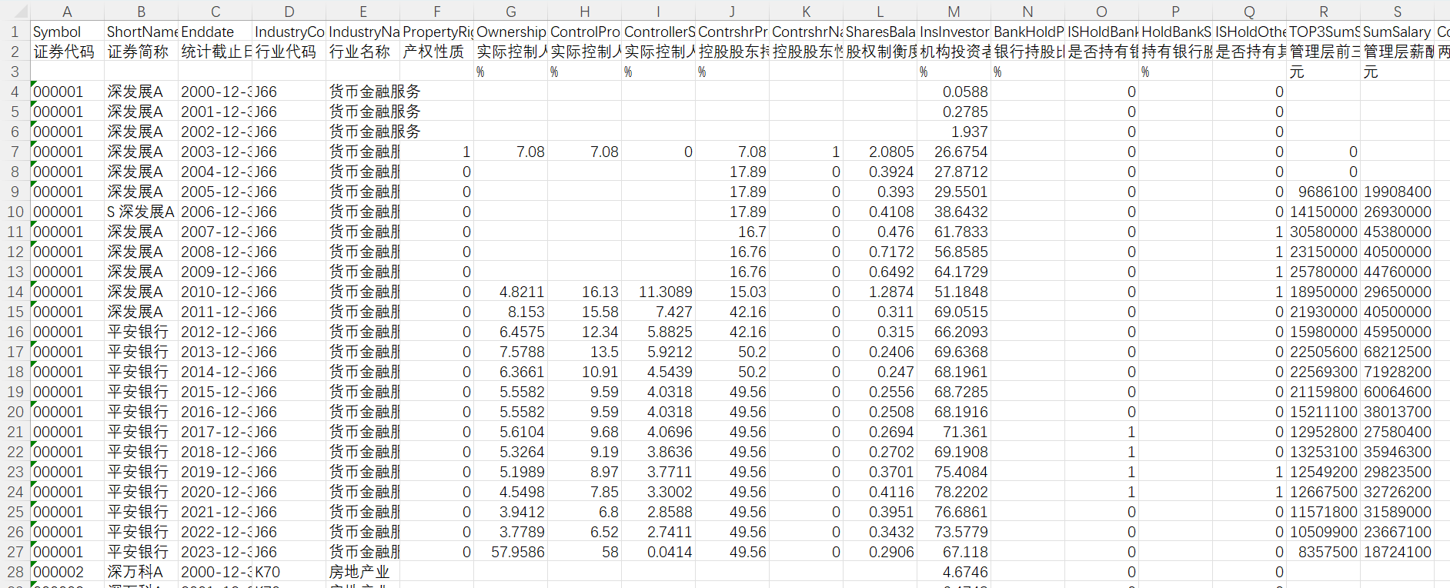Select row 27 using its row header
Screen dimensions: 1450x588
(15, 552)
